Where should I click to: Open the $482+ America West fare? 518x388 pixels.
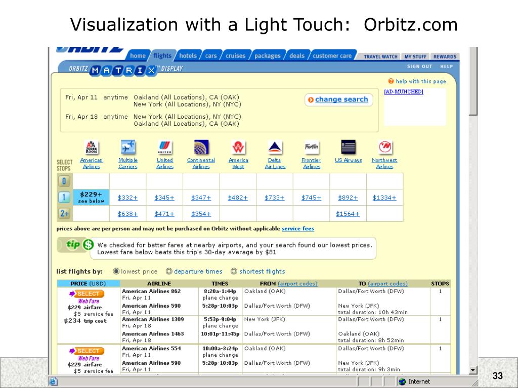pos(238,198)
